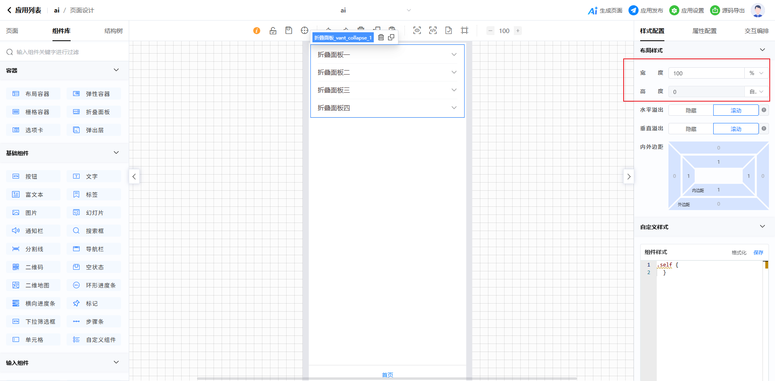The image size is (775, 381).
Task: Copy the selected collapse component
Action: [x=391, y=37]
